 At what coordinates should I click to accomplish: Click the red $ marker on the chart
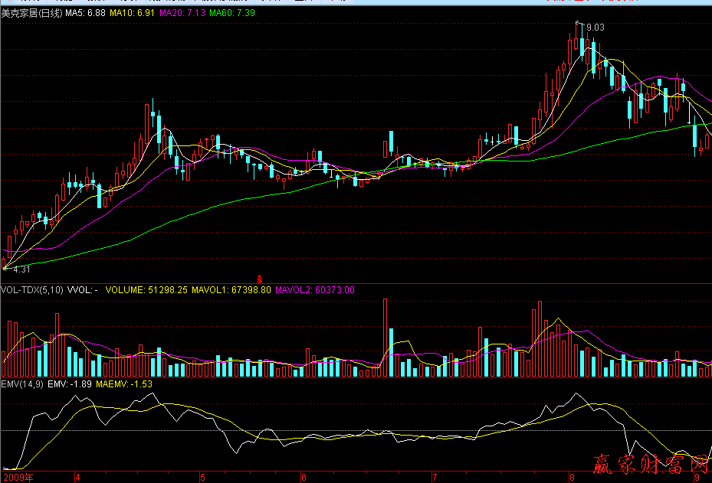[x=260, y=279]
